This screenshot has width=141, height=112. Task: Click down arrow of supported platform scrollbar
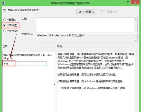click(x=136, y=40)
